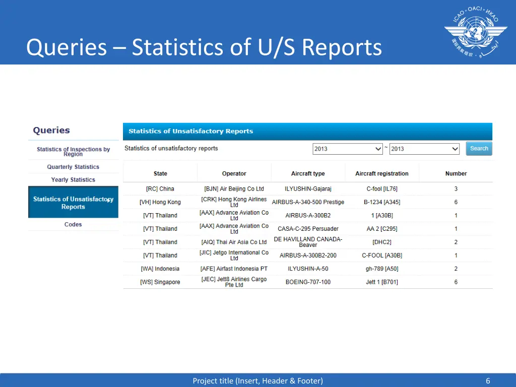This screenshot has height=387, width=516.
Task: Click registration B-1234 [A345]
Action: (382, 202)
